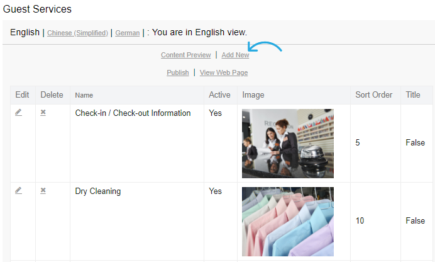Click the 'You are in English view.' message
The image size is (435, 262).
point(199,32)
